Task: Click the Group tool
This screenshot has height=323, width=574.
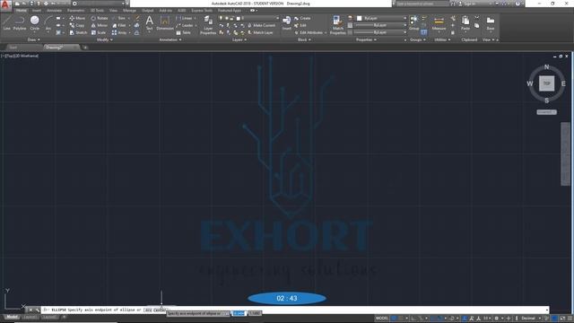Action: tap(413, 22)
